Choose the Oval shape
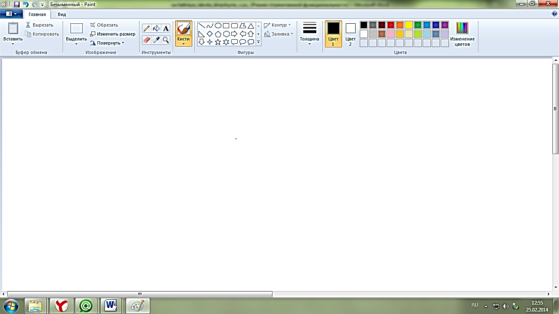 pos(218,26)
